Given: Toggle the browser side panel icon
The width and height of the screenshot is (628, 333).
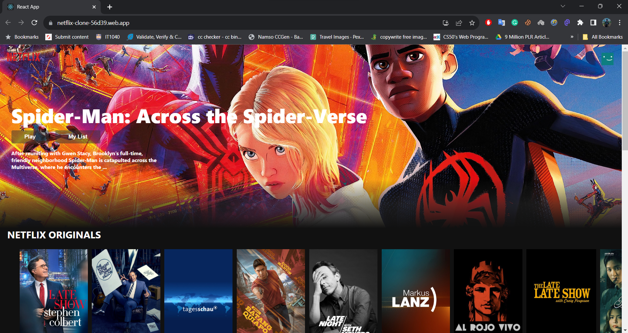Looking at the screenshot, I should [593, 23].
